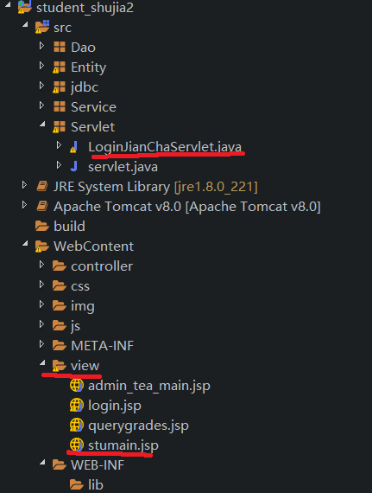Click the WebContent folder icon
The height and width of the screenshot is (493, 372).
tap(42, 246)
